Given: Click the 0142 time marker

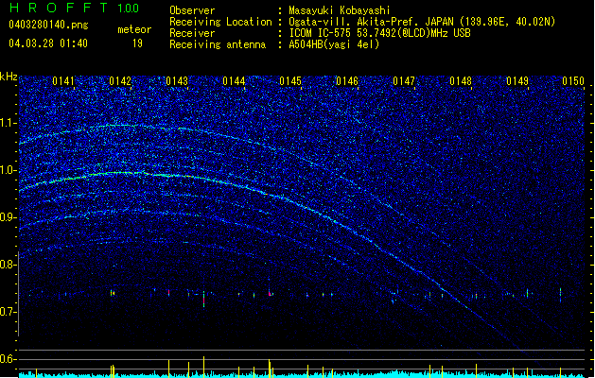Looking at the screenshot, I should coord(120,81).
